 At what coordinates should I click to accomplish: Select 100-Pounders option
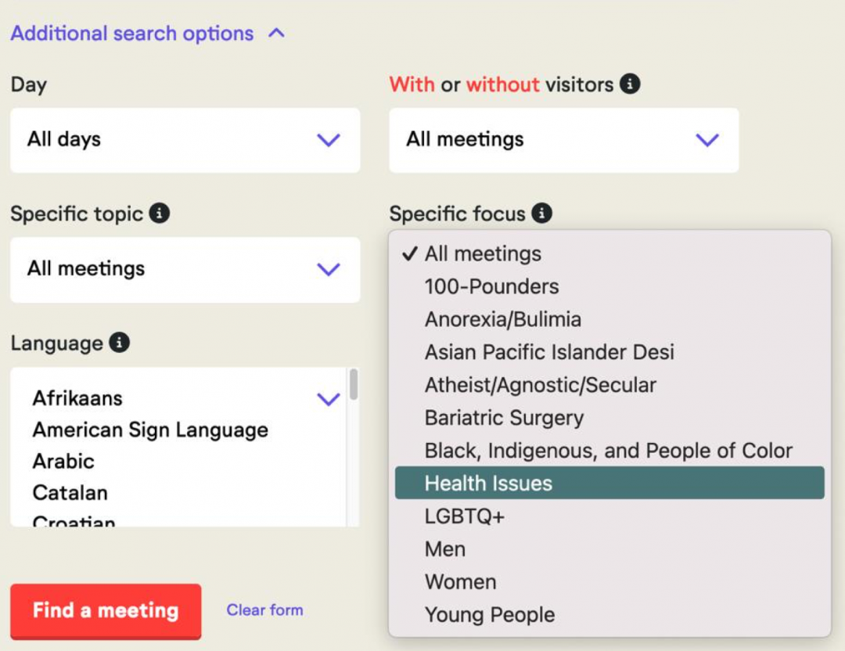(x=491, y=286)
